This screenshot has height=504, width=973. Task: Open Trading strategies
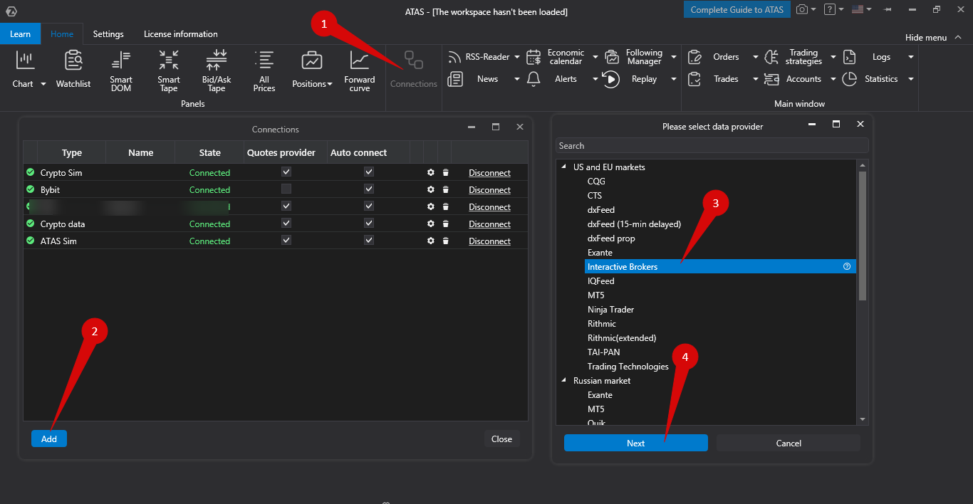click(x=794, y=57)
